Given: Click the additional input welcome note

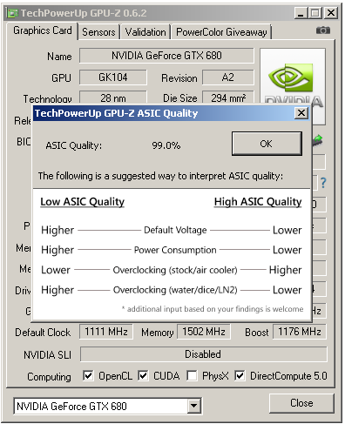Looking at the screenshot, I should tap(213, 309).
